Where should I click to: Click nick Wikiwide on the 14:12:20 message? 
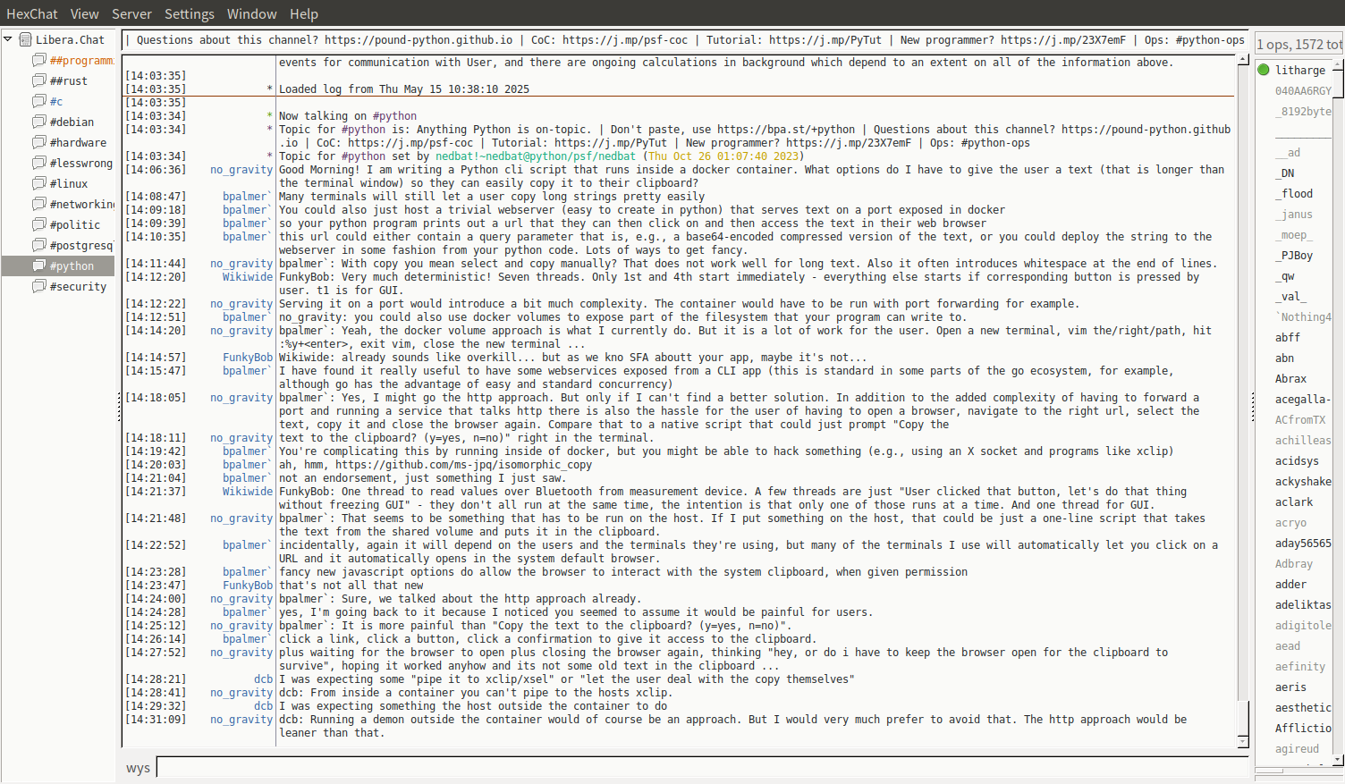click(x=248, y=276)
